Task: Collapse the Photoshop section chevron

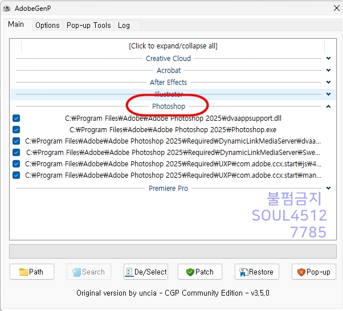Action: point(328,106)
